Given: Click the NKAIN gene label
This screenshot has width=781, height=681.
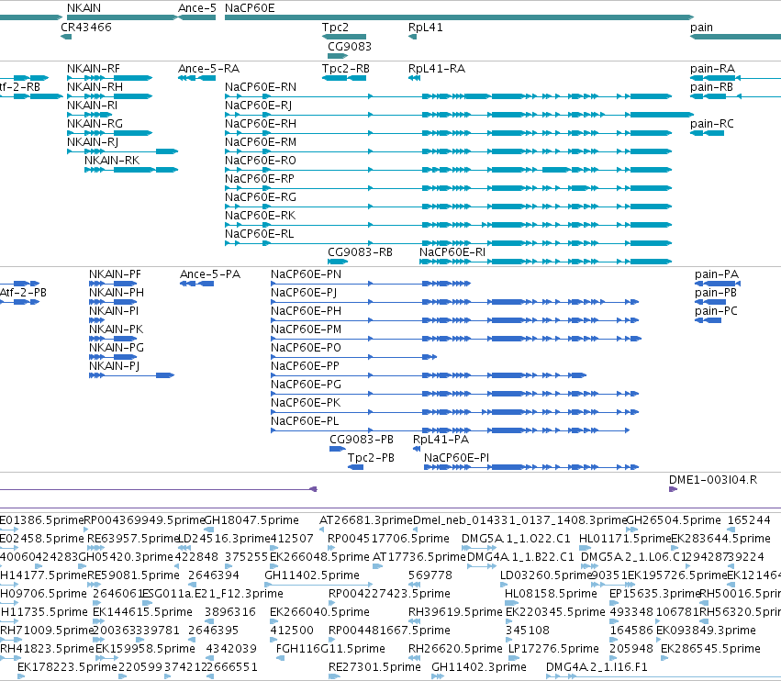Looking at the screenshot, I should 84,8.
